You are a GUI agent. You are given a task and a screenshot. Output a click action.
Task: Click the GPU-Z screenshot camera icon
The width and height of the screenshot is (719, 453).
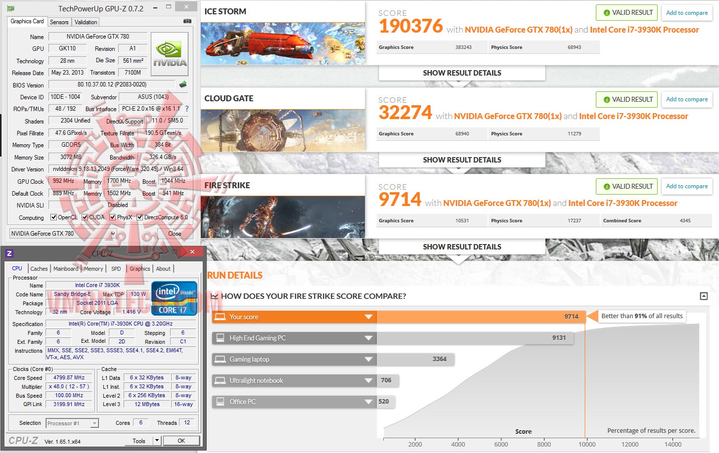pyautogui.click(x=187, y=21)
